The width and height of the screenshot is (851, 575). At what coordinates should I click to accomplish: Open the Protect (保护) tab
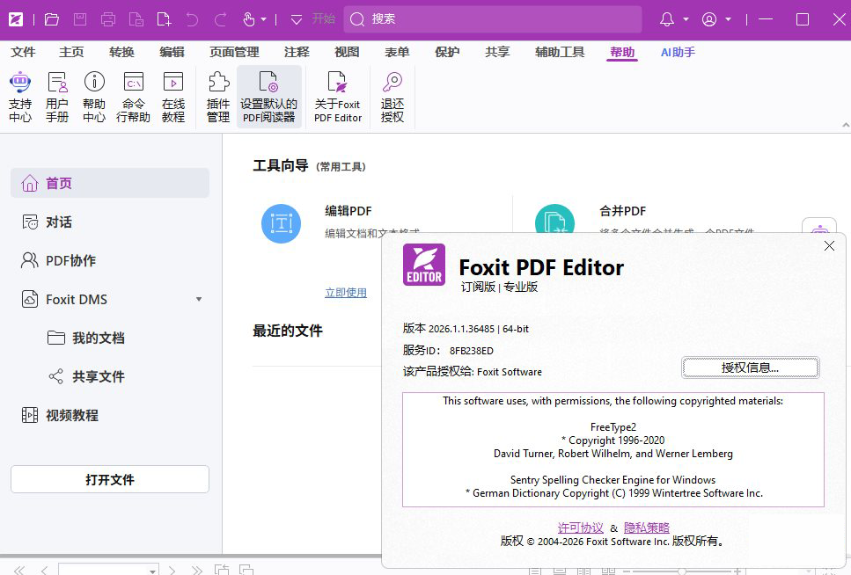tap(447, 52)
